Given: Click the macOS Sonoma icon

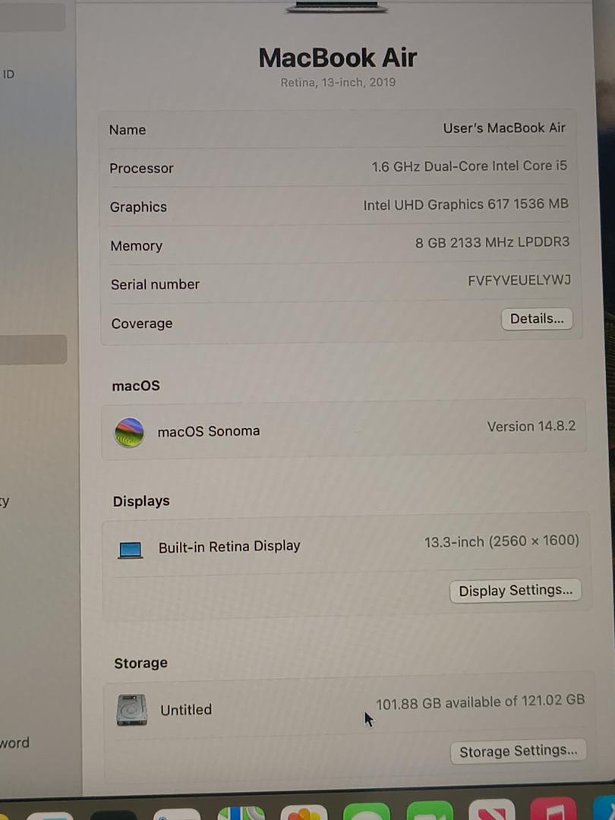Looking at the screenshot, I should coord(129,432).
